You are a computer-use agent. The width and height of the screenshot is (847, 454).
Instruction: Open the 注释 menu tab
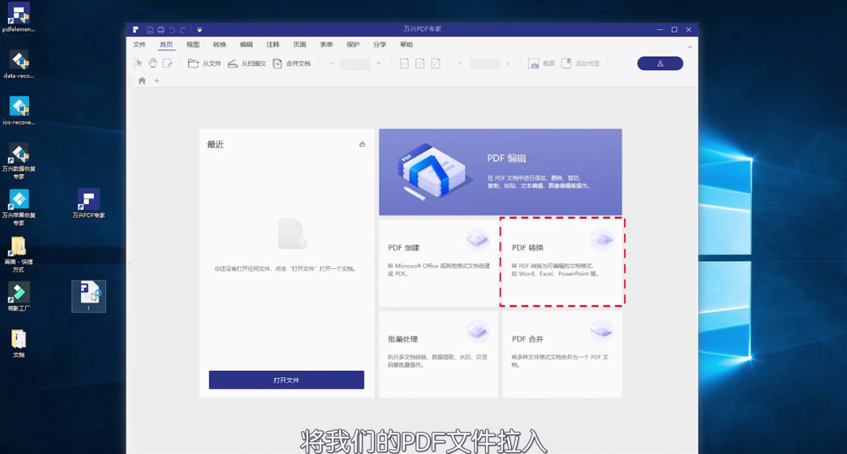[x=273, y=45]
